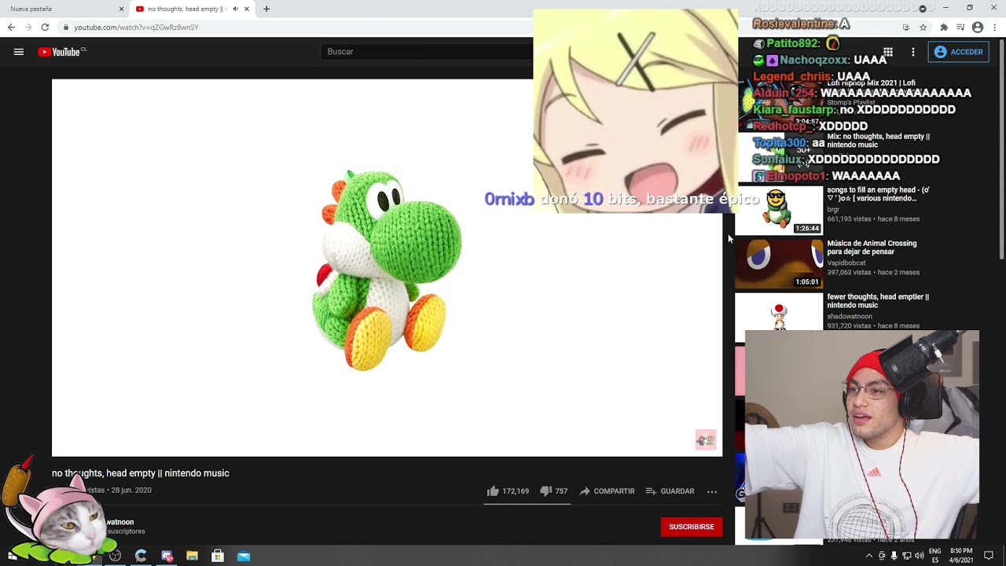The image size is (1006, 566).
Task: Open the ENG language selector in taskbar
Action: point(935,556)
